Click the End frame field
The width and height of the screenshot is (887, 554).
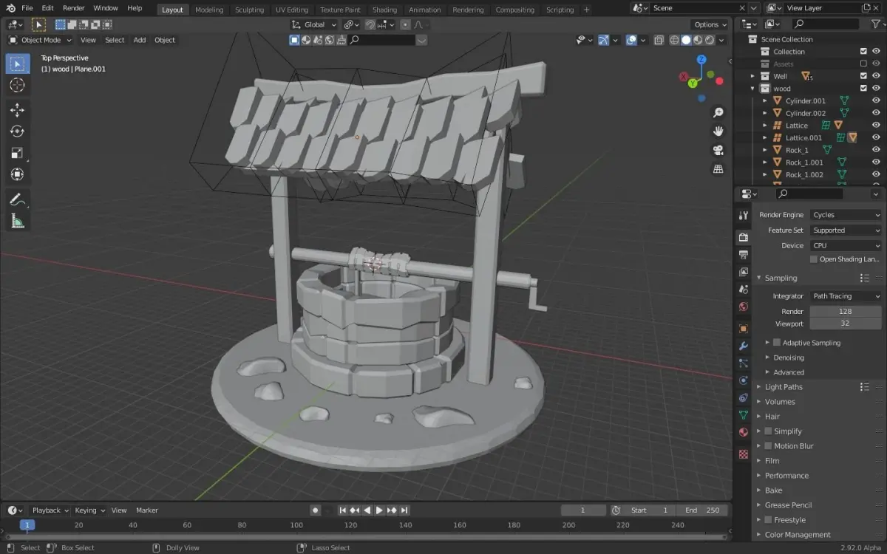702,510
